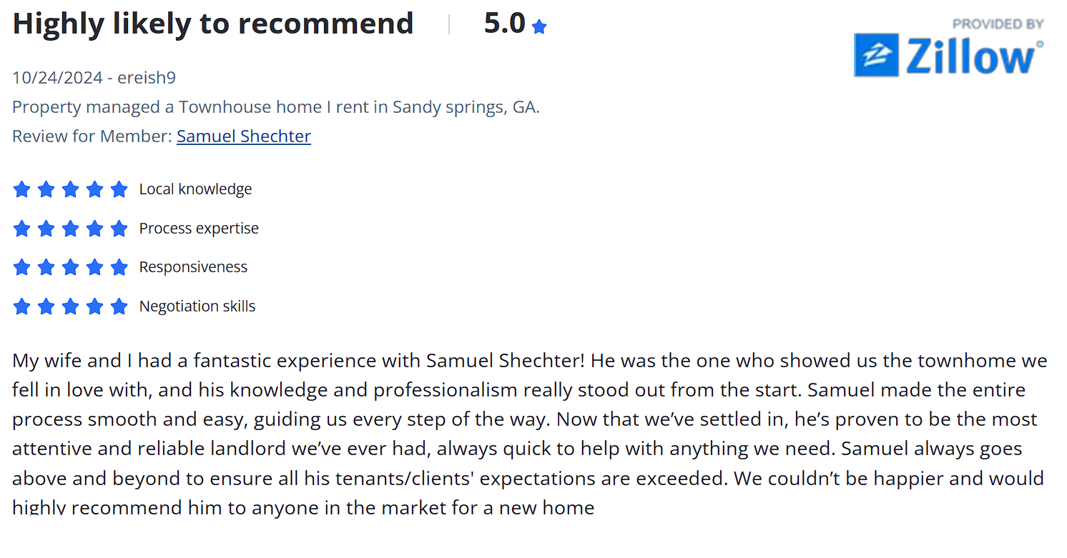Click fifth star of Responsiveness rating
The height and width of the screenshot is (558, 1067).
pos(119,267)
